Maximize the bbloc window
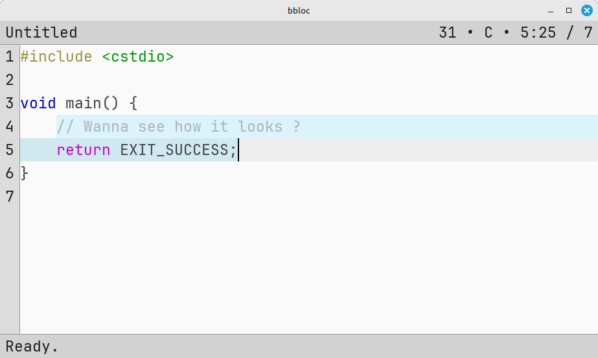Viewport: 598px width, 358px height. pos(569,10)
